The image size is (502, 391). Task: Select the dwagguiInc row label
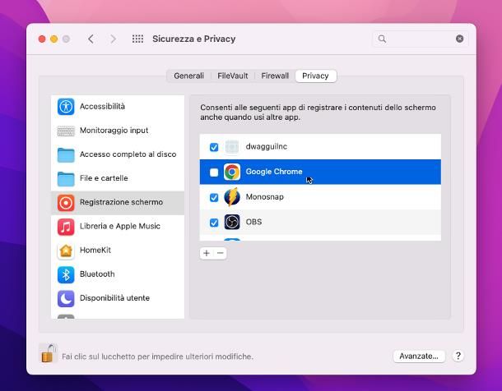click(x=267, y=146)
